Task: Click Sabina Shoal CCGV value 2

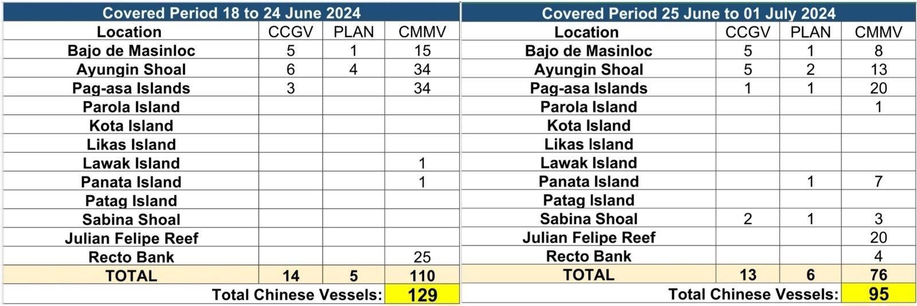Action: tap(747, 219)
